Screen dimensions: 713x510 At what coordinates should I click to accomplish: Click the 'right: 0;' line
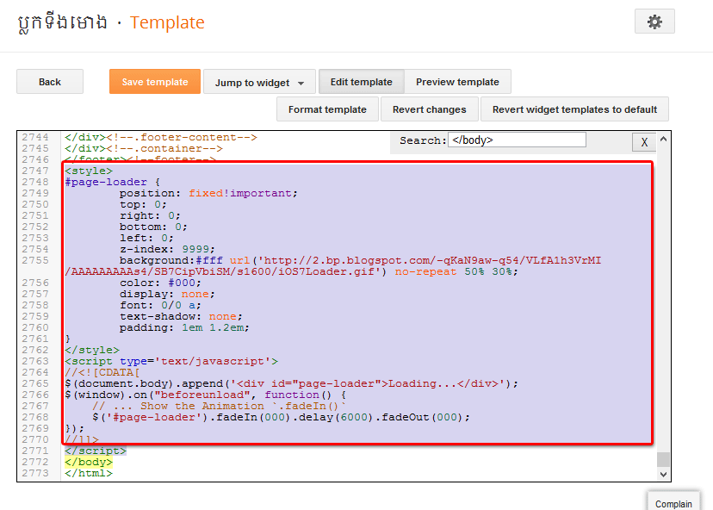pyautogui.click(x=150, y=215)
